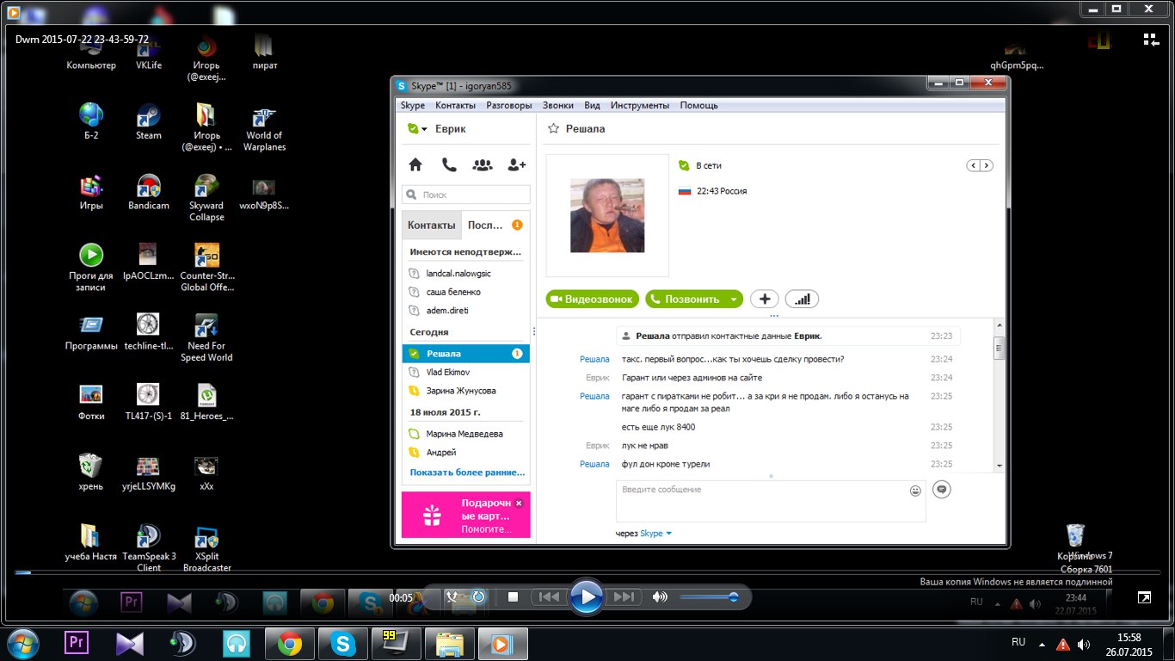Open the Инструменты menu in Skype
This screenshot has height=661, width=1175.
[x=639, y=106]
